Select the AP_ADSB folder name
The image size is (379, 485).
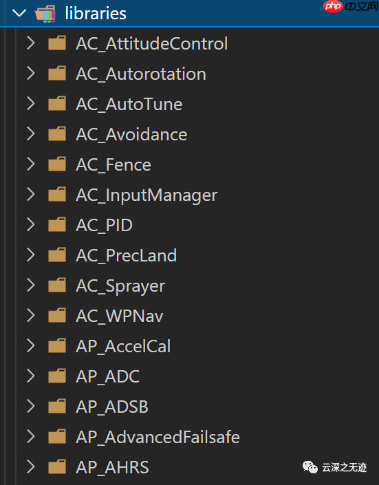coord(112,407)
